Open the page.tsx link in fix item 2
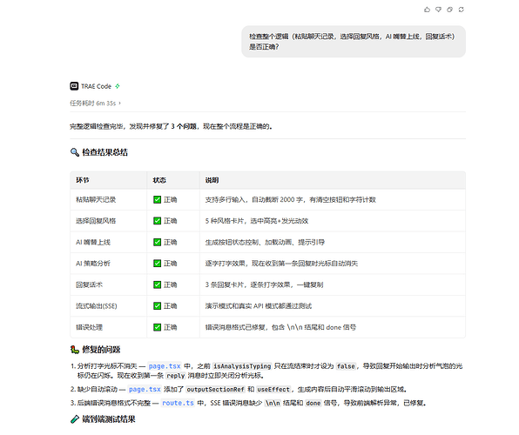 click(145, 390)
